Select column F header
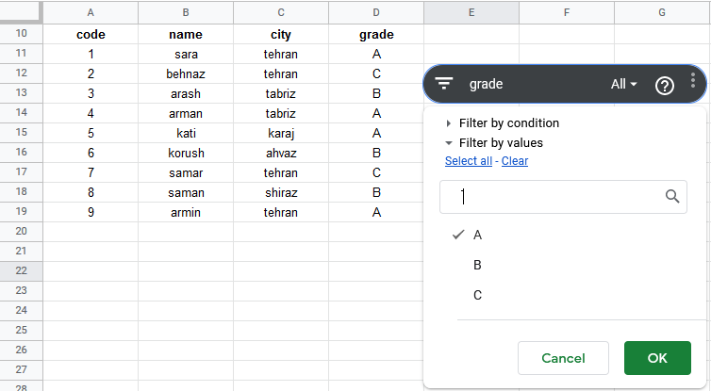 tap(567, 12)
